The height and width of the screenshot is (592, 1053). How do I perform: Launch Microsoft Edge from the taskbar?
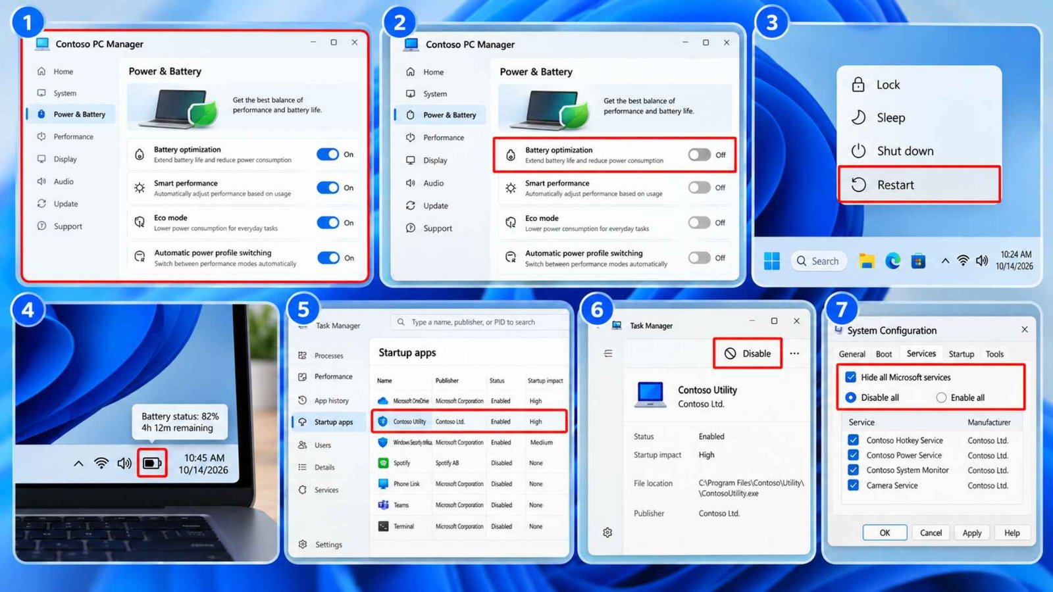click(x=892, y=261)
